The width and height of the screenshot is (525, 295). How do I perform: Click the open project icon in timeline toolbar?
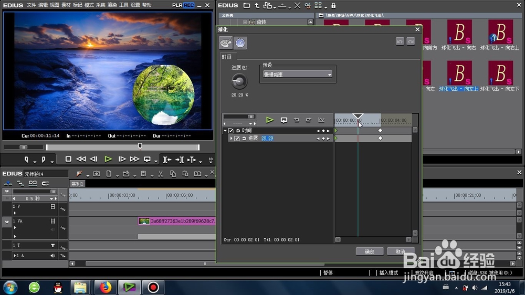tap(126, 174)
